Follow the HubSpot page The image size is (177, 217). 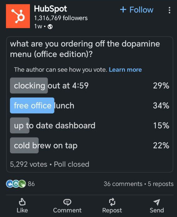tap(136, 10)
